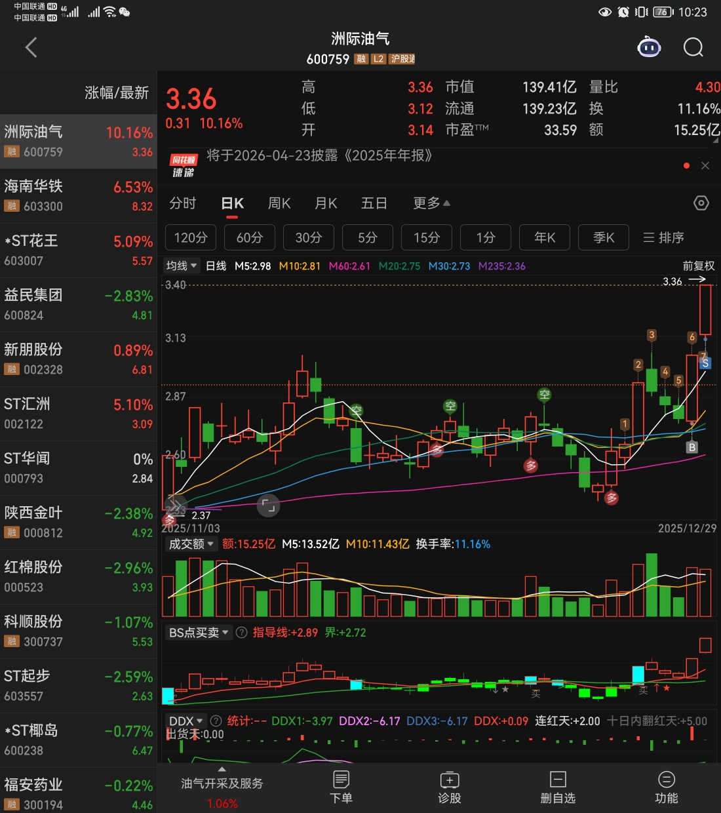Select the 季K period button
This screenshot has width=721, height=813.
604,237
